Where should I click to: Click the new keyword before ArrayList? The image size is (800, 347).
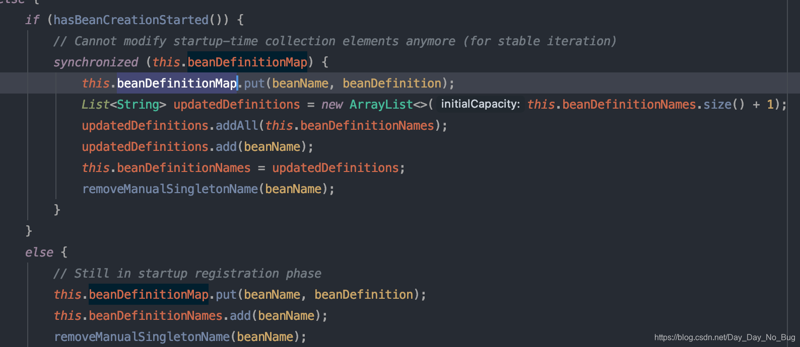tap(332, 105)
